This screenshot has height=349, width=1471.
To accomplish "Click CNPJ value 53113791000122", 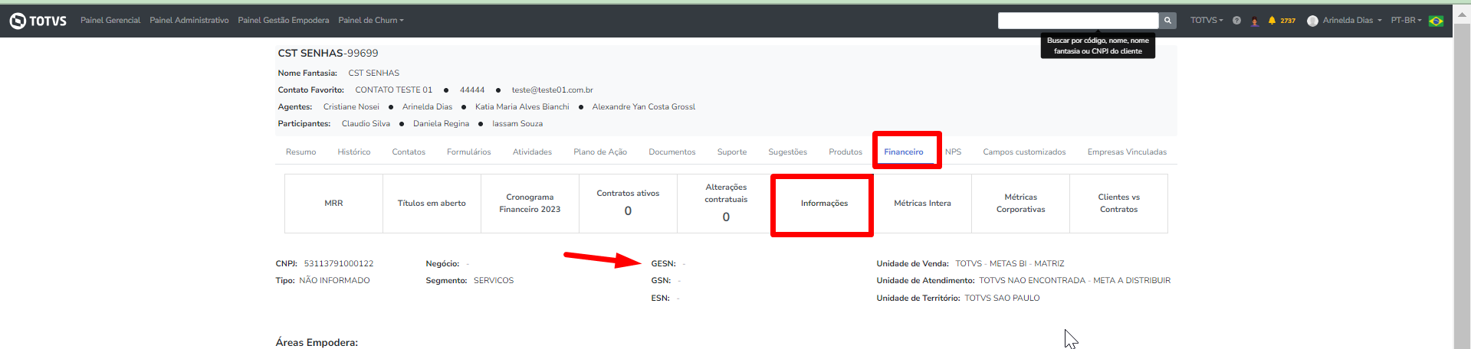I will click(x=339, y=263).
